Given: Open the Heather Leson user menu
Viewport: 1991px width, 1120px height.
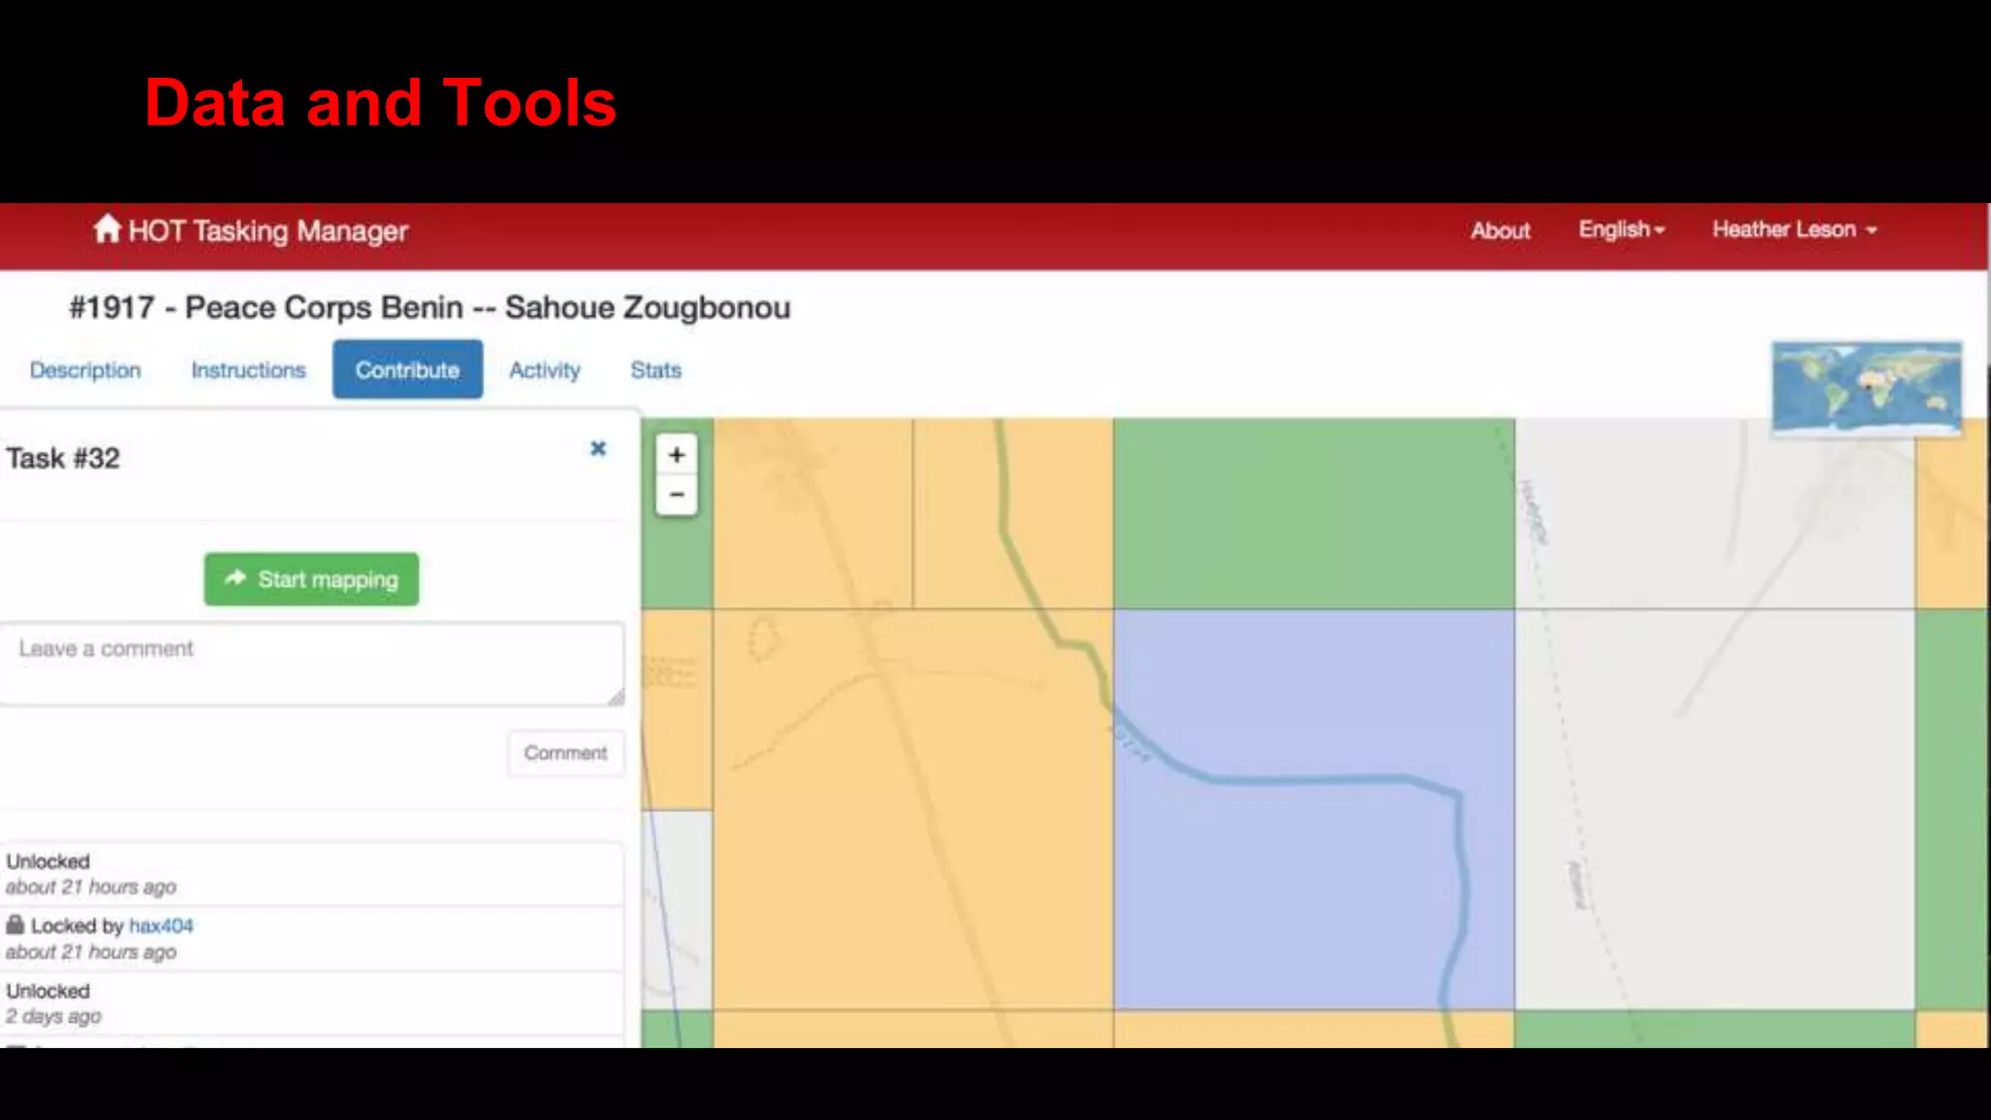Looking at the screenshot, I should click(1794, 229).
